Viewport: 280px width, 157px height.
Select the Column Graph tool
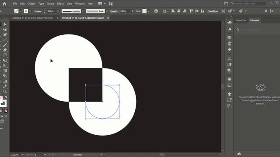click(5, 81)
